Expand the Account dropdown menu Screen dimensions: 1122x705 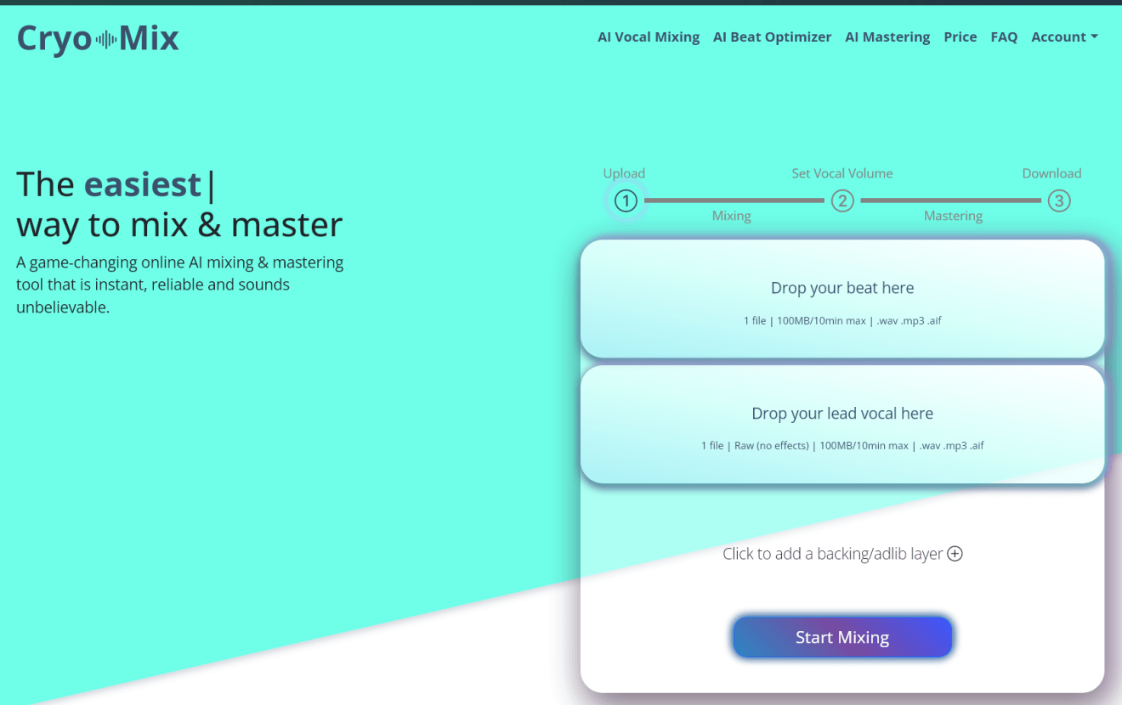tap(1064, 37)
